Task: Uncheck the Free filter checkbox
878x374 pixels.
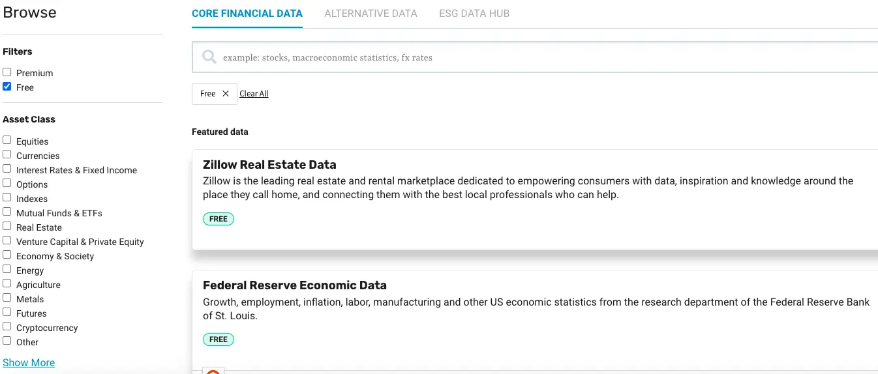Action: pos(7,87)
